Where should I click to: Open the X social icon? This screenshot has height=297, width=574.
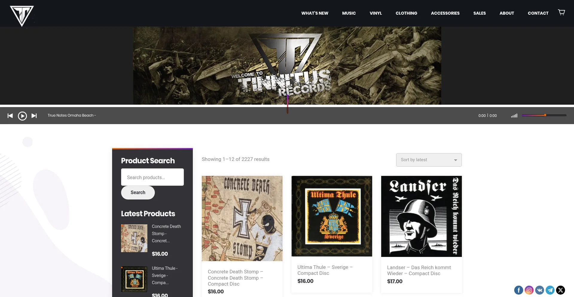coord(561,290)
